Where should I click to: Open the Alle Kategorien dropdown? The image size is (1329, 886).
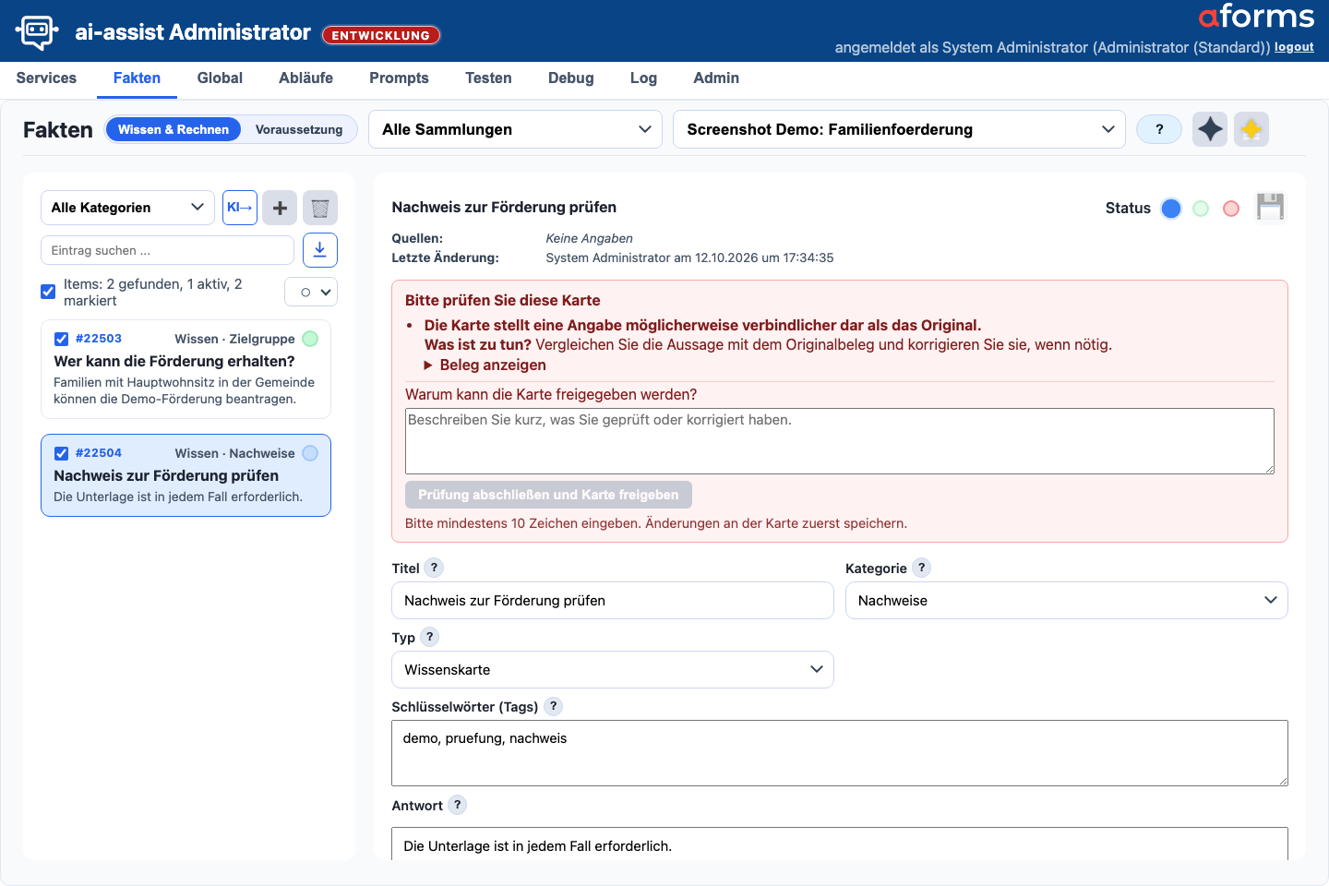(127, 208)
